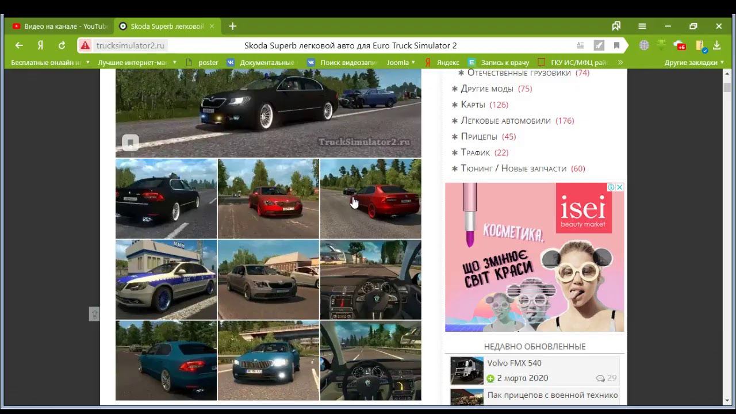Screen dimensions: 736x414
Task: Open the globe extension icon
Action: (644, 45)
